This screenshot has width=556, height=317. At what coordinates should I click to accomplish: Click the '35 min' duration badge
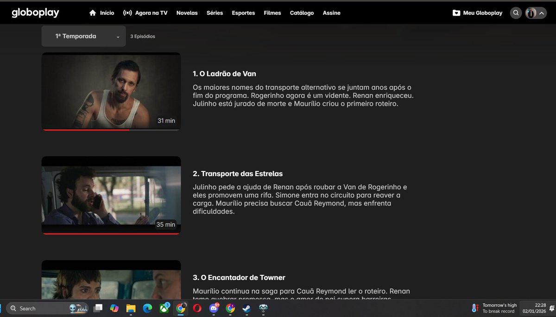(166, 224)
